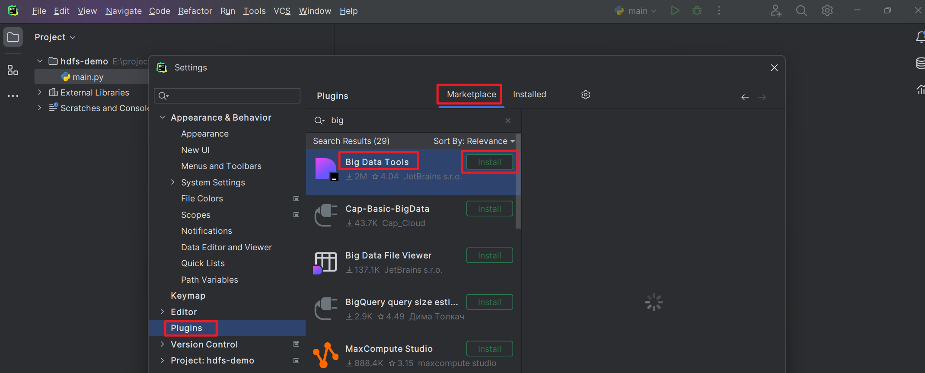Click the File Colors project-level marker icon
Screen dimensions: 925x373
[297, 198]
